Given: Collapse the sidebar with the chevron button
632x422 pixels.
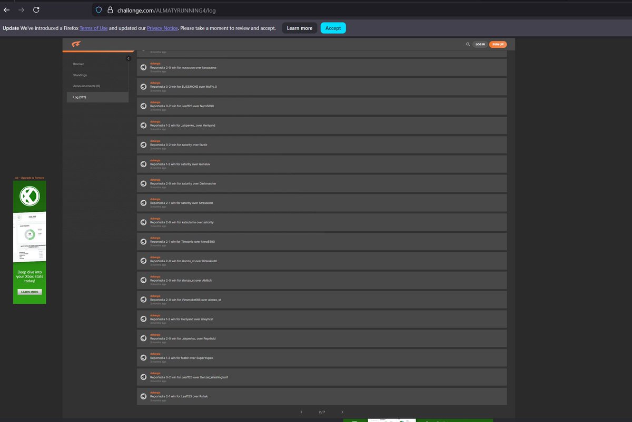Looking at the screenshot, I should coord(129,58).
